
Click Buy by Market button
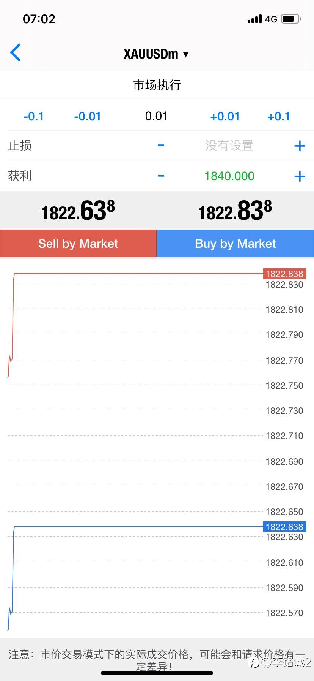point(235,243)
